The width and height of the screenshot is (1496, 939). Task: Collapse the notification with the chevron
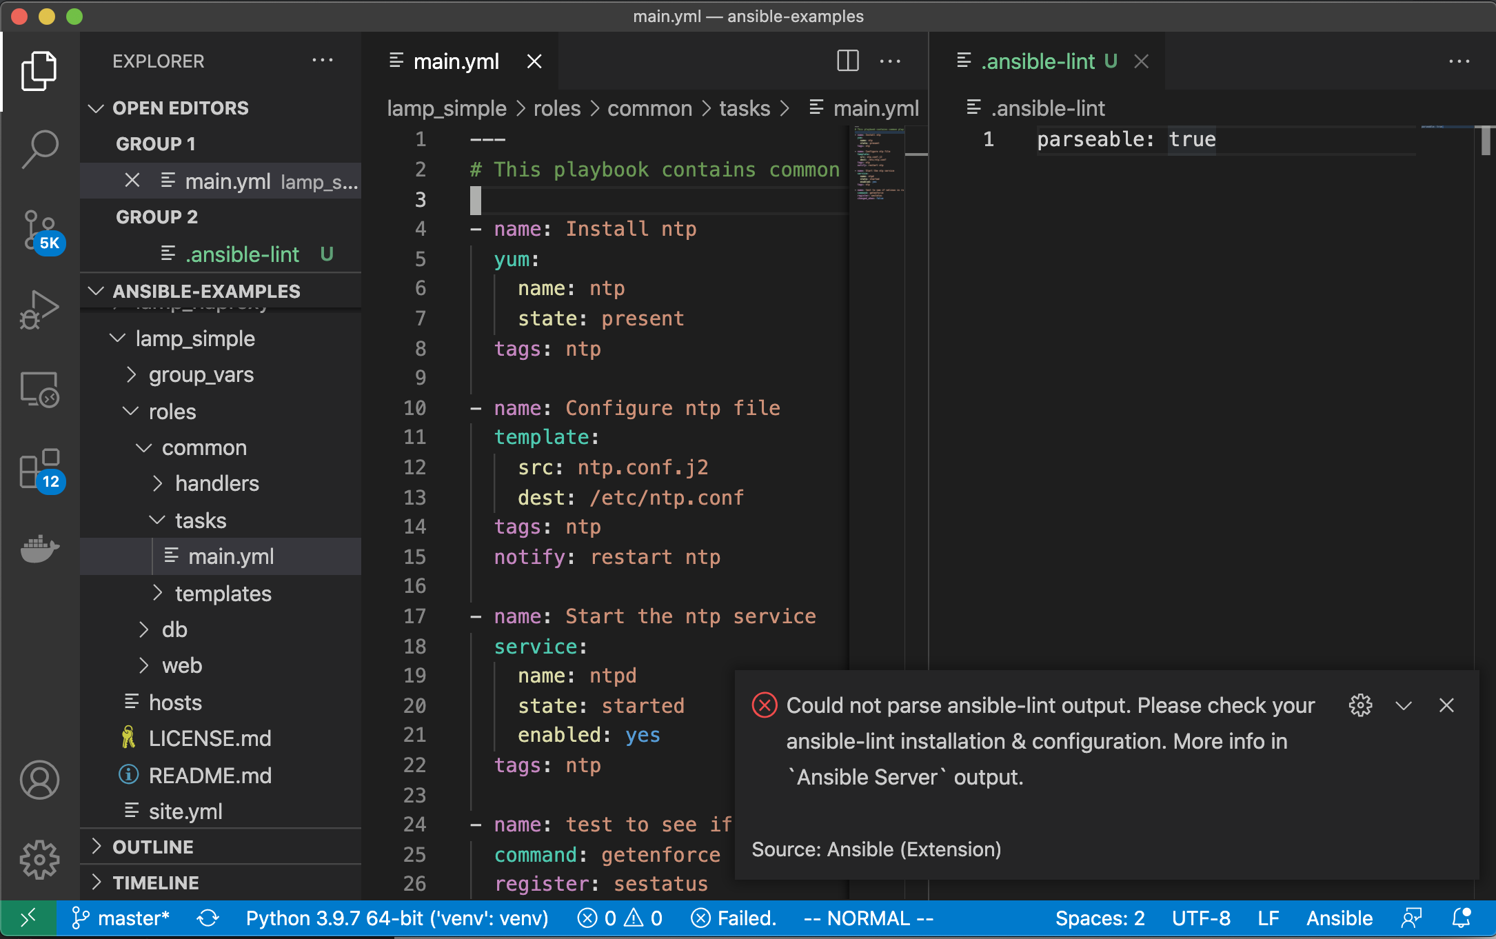coord(1404,705)
